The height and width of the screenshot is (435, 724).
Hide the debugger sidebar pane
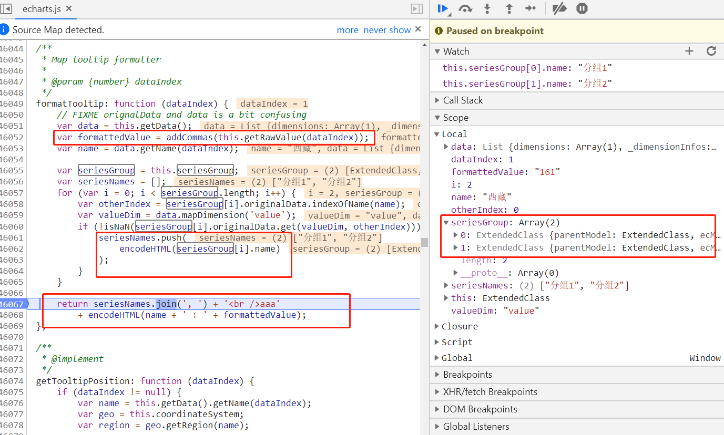[416, 9]
